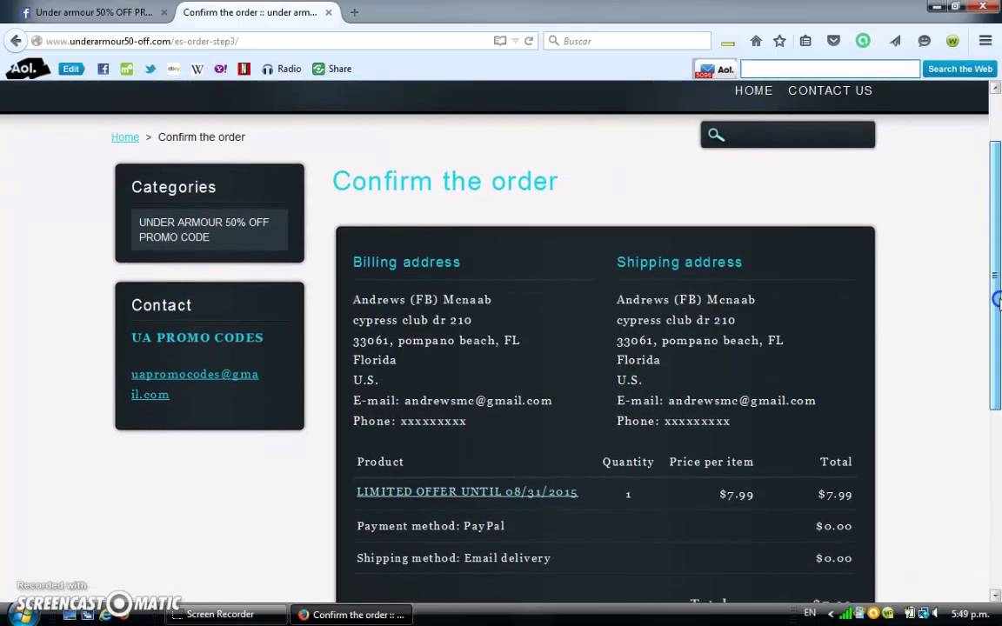Open the AOL logo in the toolbar
Image resolution: width=1002 pixels, height=626 pixels.
pyautogui.click(x=28, y=69)
